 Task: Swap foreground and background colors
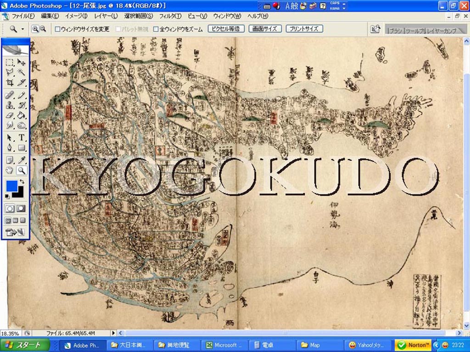click(x=22, y=181)
